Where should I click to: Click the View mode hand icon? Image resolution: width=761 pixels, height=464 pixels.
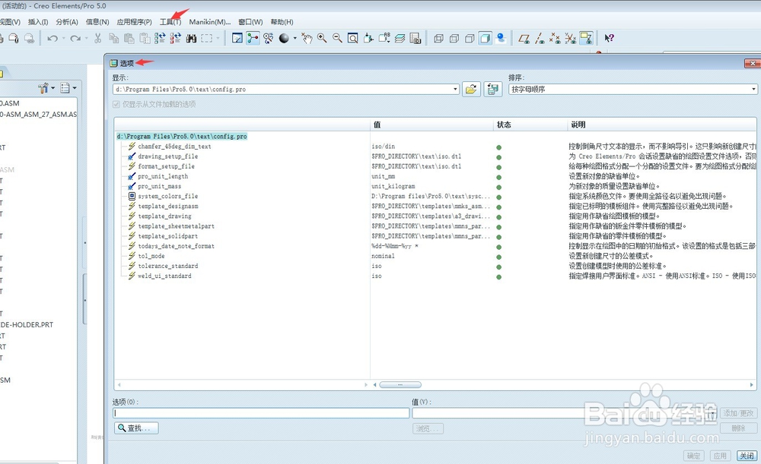[x=306, y=38]
